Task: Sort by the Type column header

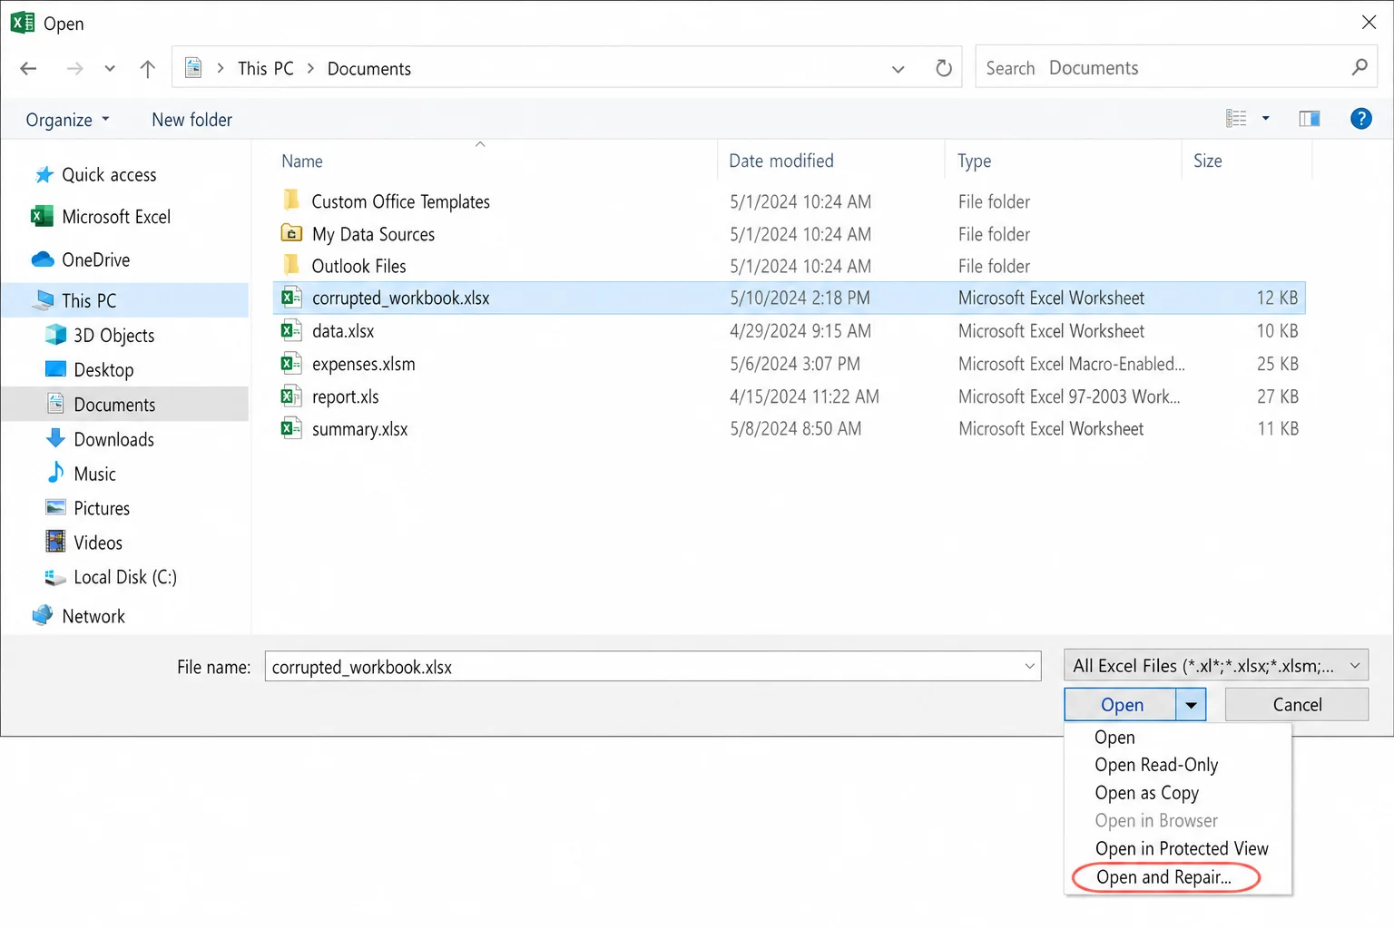Action: click(975, 161)
